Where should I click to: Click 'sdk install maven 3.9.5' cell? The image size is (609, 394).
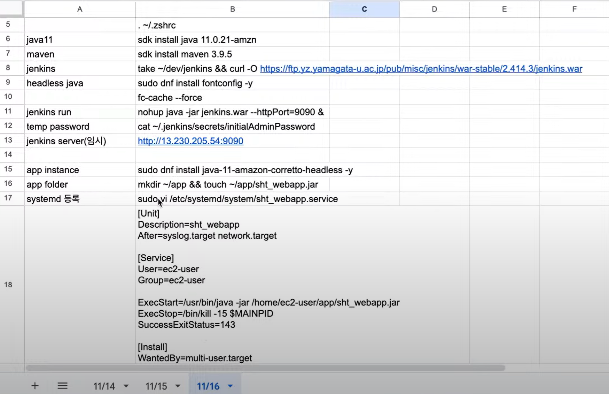click(232, 54)
